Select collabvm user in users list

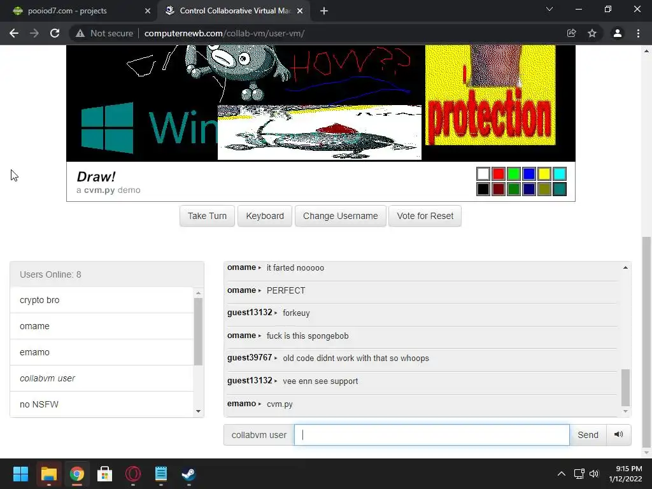[x=102, y=378]
